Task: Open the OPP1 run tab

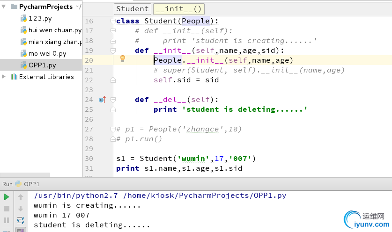Action: click(x=32, y=184)
